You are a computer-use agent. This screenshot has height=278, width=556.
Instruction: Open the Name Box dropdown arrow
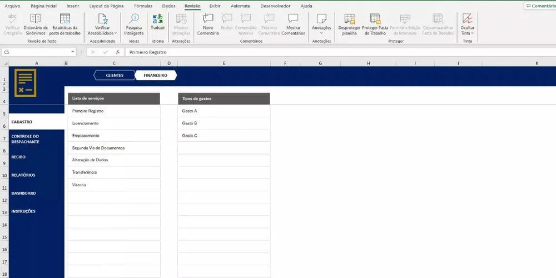tap(73, 52)
